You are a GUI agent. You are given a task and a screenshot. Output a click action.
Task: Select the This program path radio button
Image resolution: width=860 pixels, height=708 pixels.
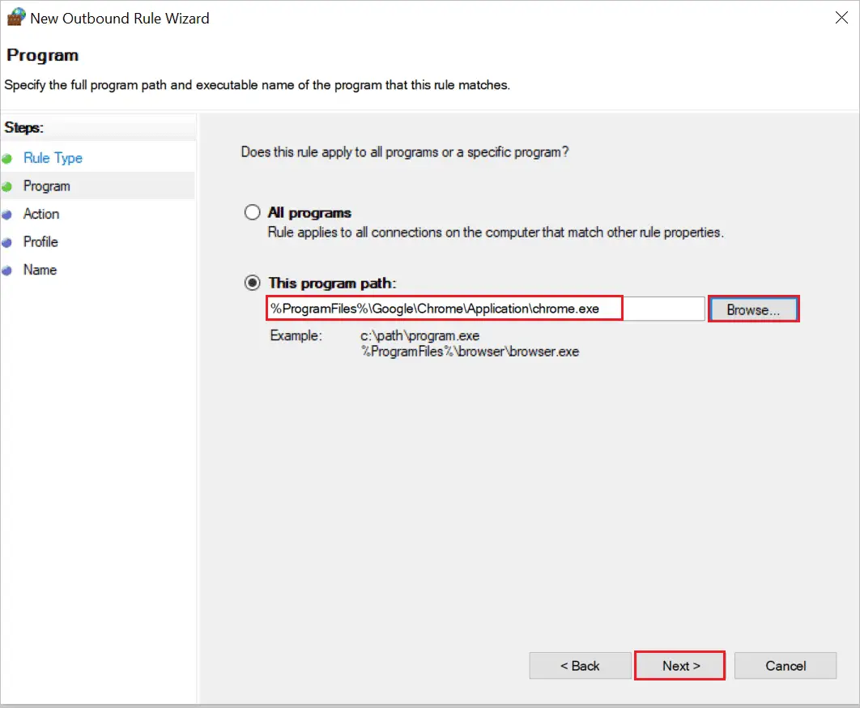point(252,283)
